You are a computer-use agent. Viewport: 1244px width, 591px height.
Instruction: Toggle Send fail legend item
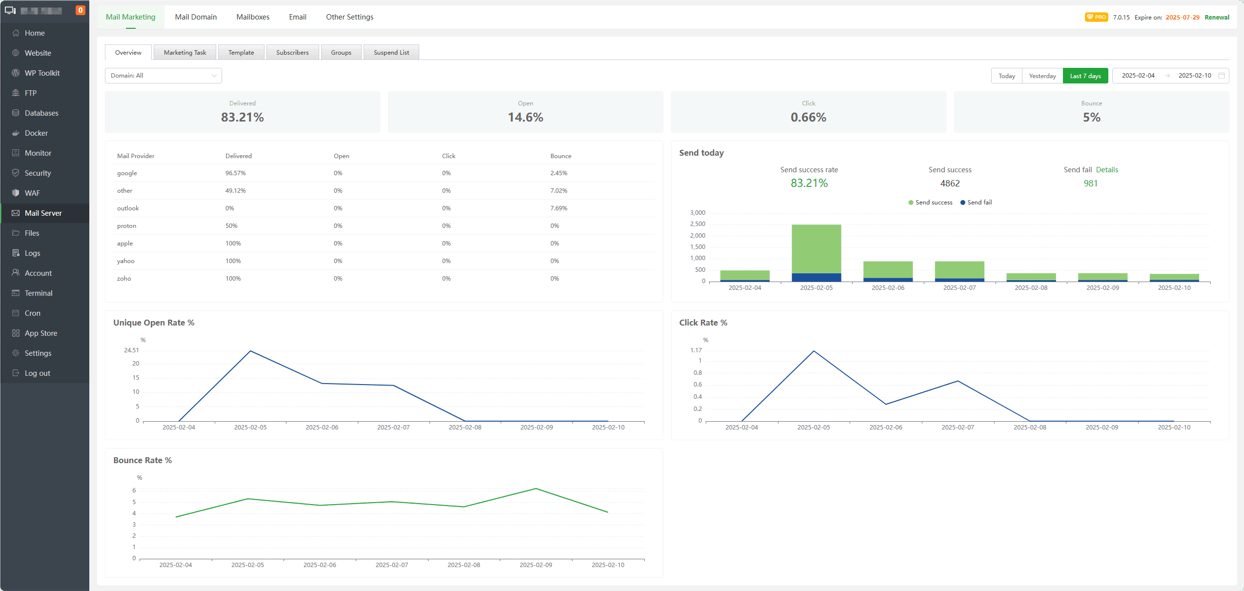(976, 203)
